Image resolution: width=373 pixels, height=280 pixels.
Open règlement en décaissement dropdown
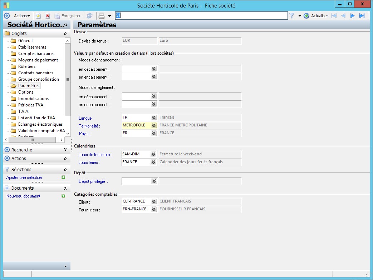[154, 96]
